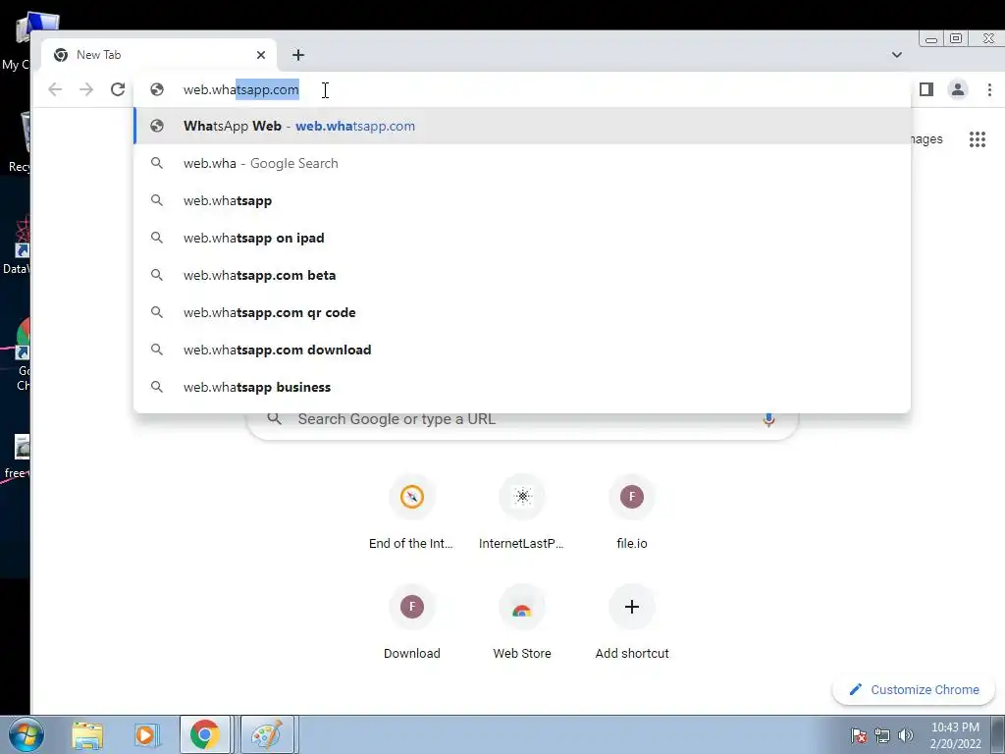
Task: Select 'web.wha - Google Search' suggestion
Action: point(522,163)
